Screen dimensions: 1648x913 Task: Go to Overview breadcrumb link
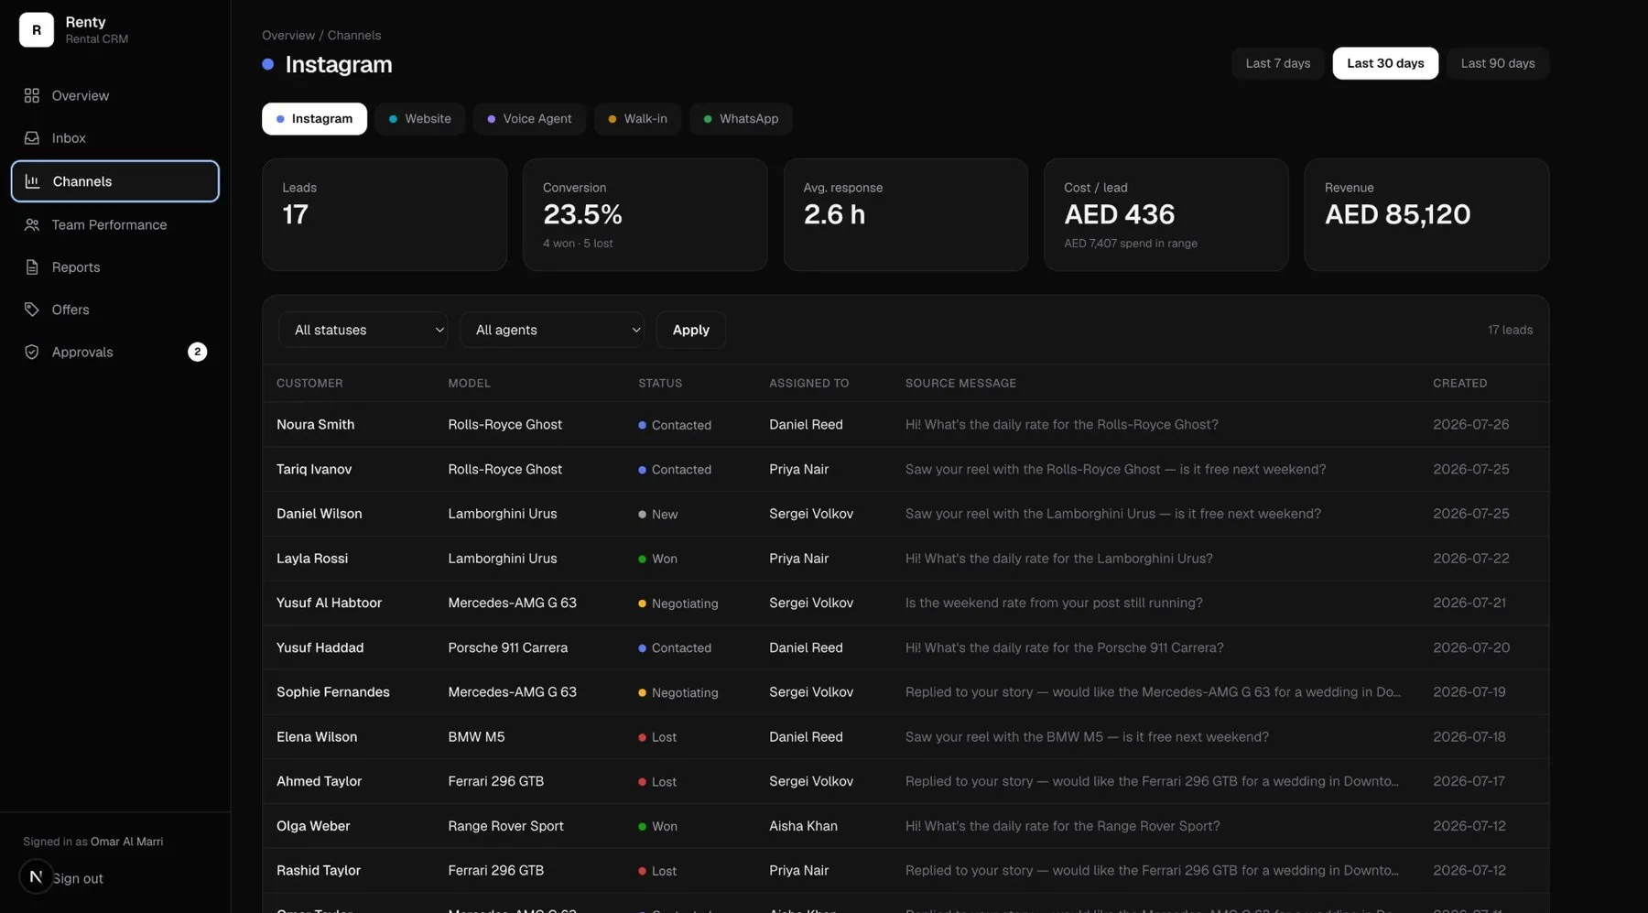288,35
